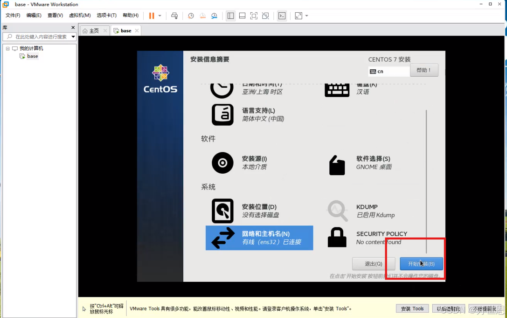This screenshot has width=507, height=318.
Task: Toggle the thumbnail bar view
Action: pyautogui.click(x=242, y=15)
